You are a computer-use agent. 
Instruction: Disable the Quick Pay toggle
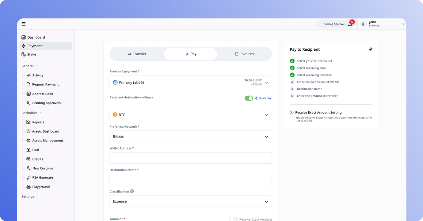coord(249,98)
